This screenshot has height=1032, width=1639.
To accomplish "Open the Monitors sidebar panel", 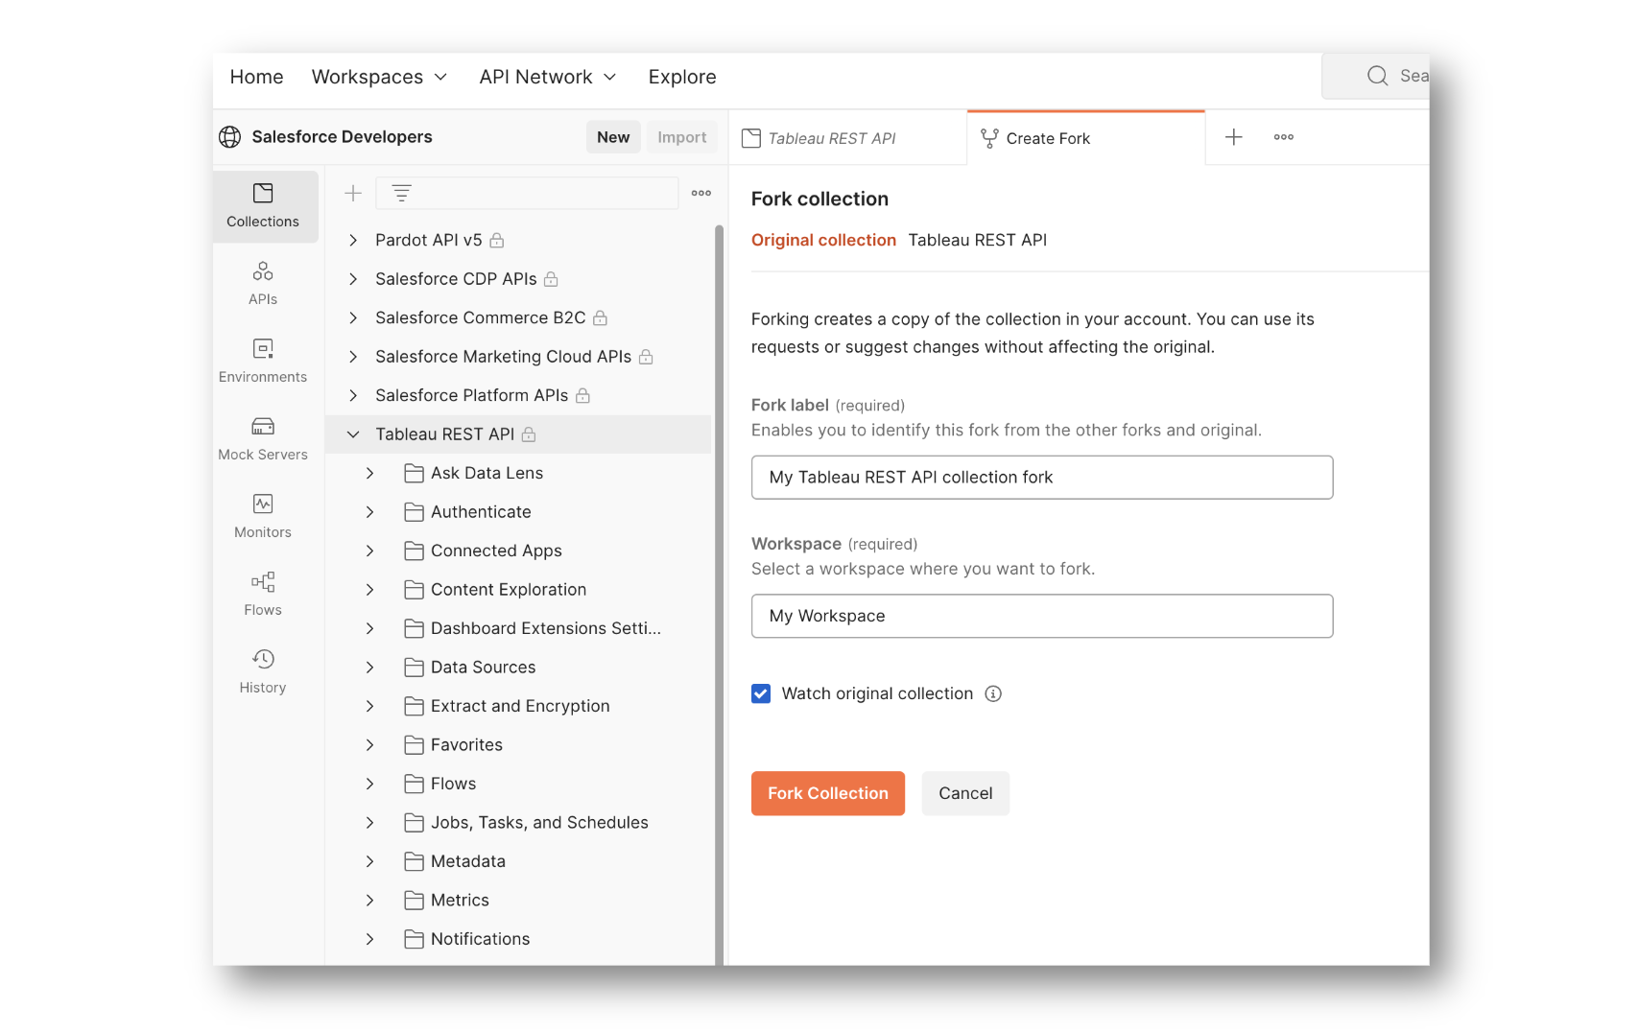I will (263, 517).
